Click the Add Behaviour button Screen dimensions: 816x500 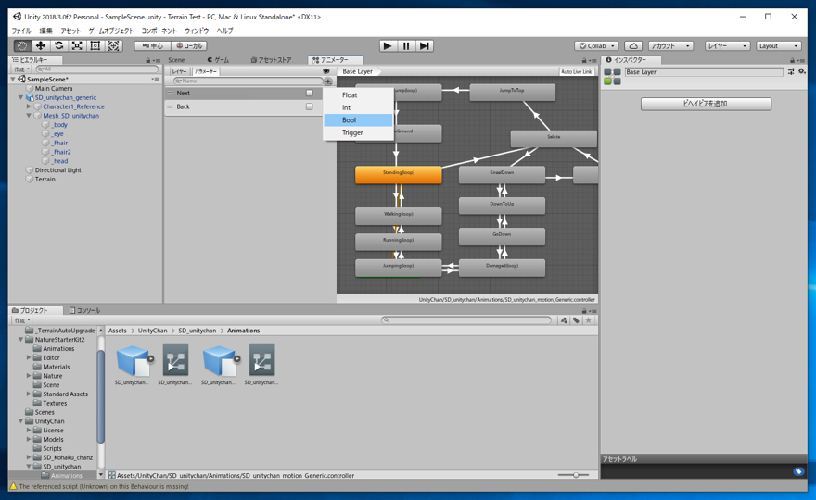click(706, 104)
